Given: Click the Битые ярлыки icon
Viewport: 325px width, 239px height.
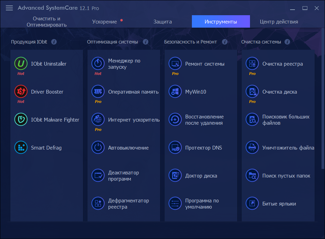Looking at the screenshot, I should tap(252, 203).
